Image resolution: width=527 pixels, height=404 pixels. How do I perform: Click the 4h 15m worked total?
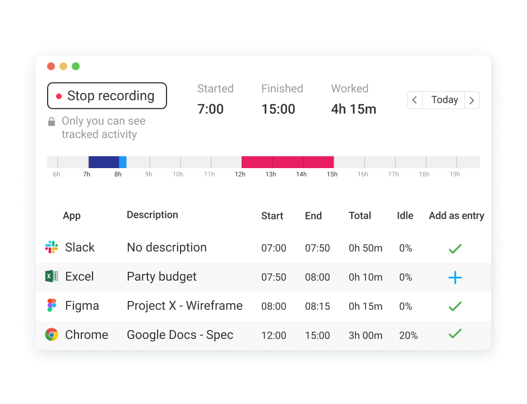point(353,109)
